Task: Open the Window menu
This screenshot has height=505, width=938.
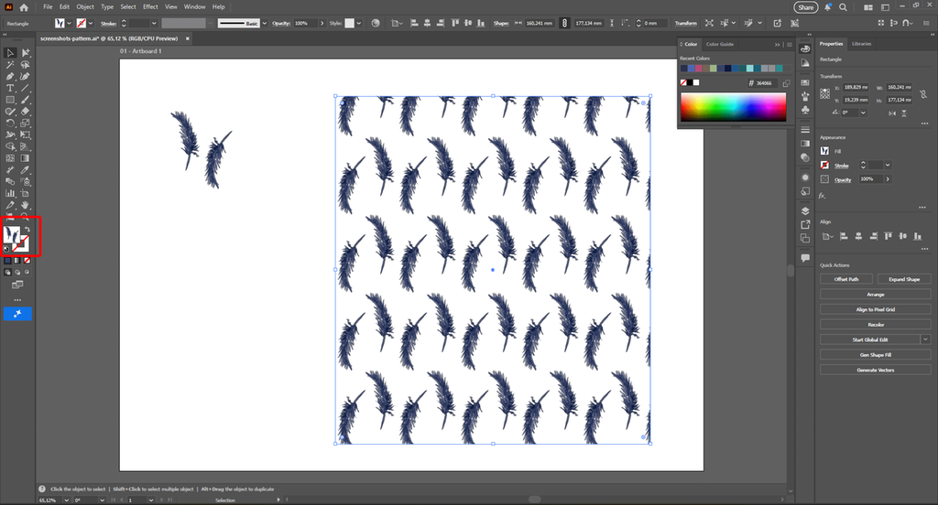Action: [x=194, y=7]
